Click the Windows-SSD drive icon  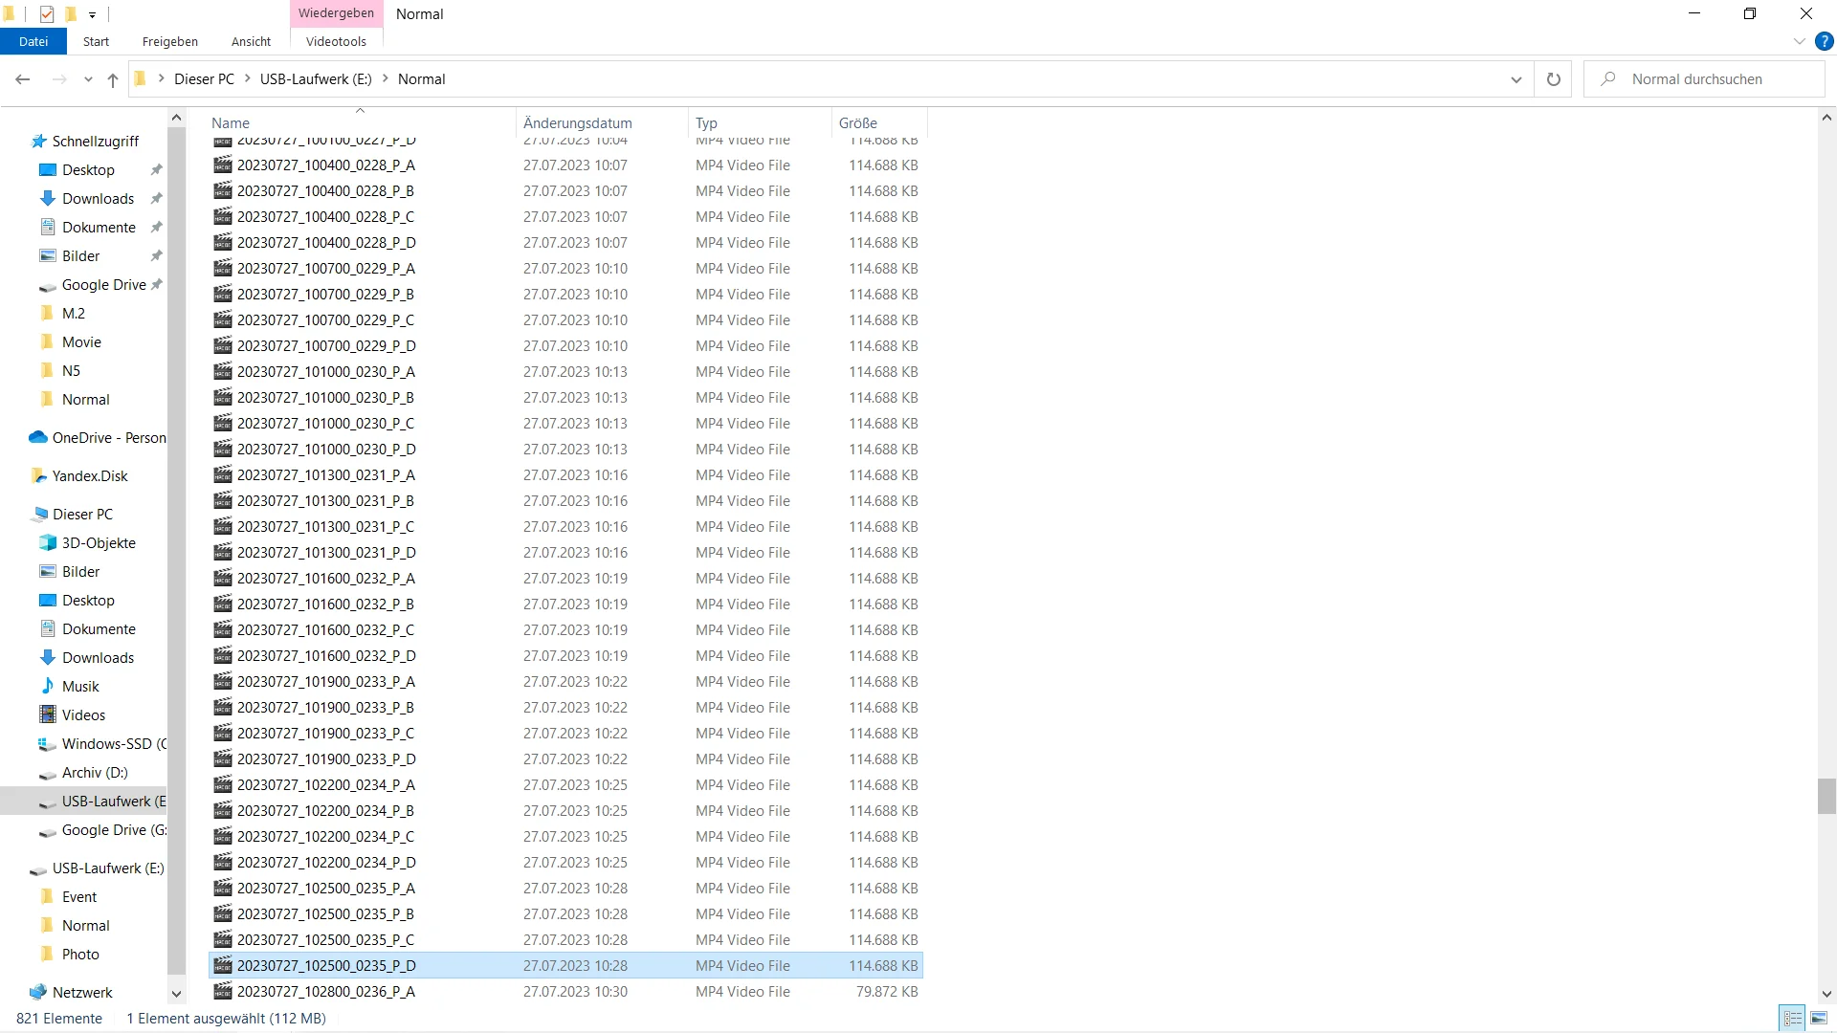[48, 743]
